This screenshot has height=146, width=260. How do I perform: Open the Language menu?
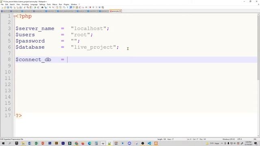(34, 4)
